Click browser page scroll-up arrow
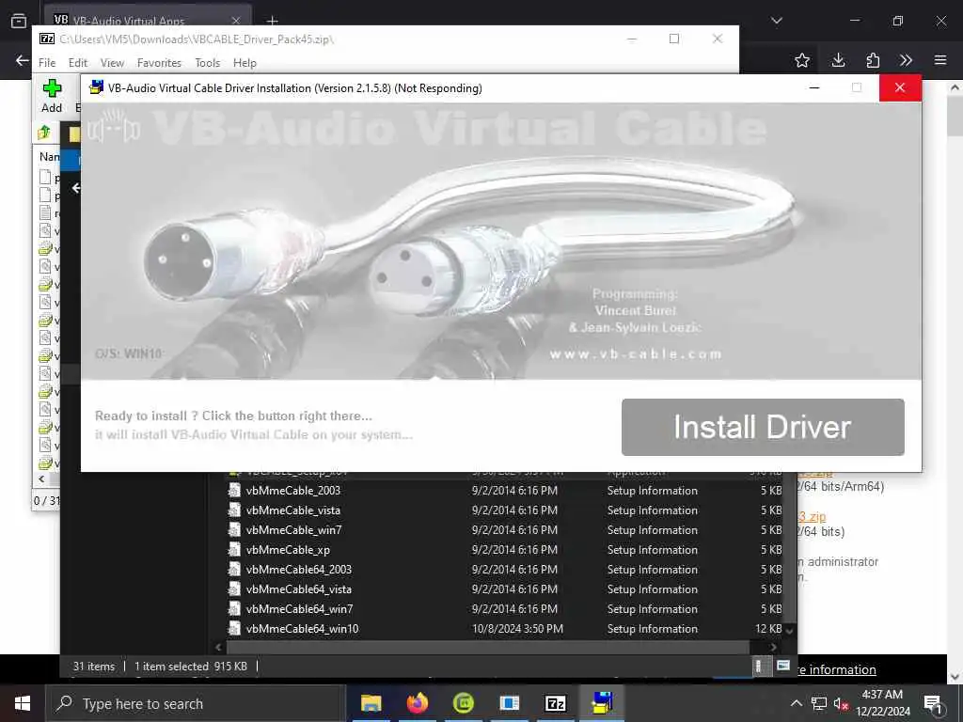Viewport: 963px width, 722px height. tap(955, 87)
